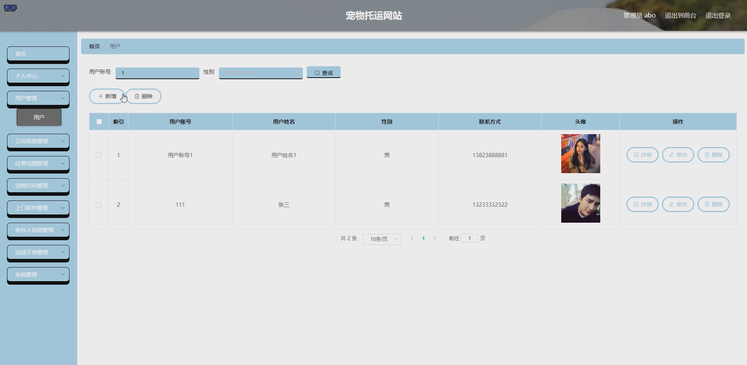Click 修改 for user 张三
The image size is (747, 365).
pos(678,204)
